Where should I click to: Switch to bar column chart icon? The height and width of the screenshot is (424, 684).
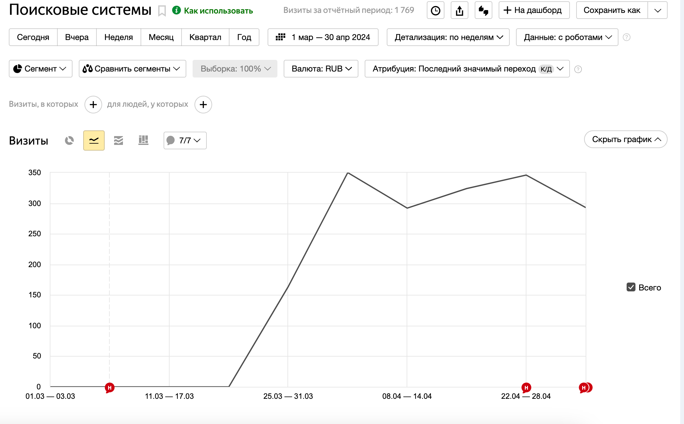[143, 140]
